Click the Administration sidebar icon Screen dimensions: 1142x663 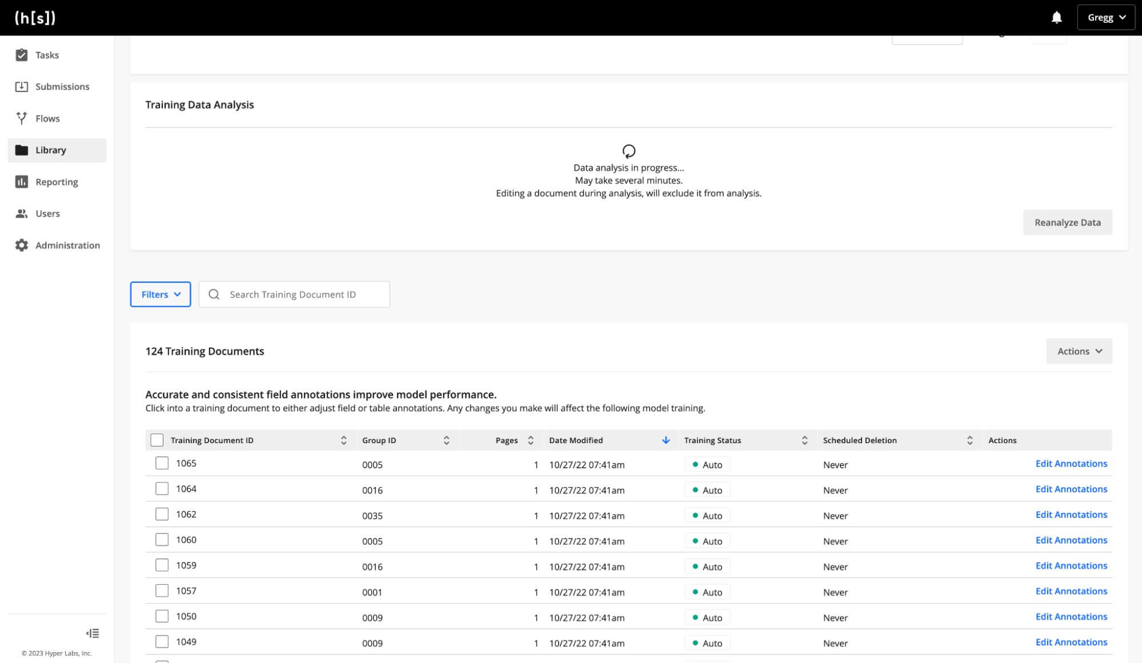point(21,244)
